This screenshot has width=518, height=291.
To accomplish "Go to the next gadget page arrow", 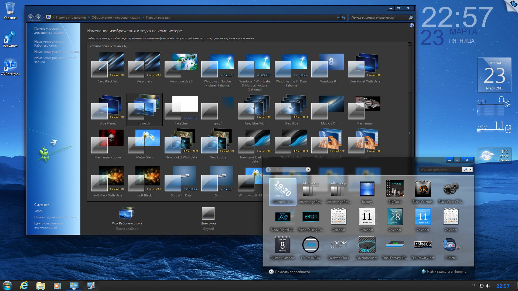I will (x=308, y=169).
